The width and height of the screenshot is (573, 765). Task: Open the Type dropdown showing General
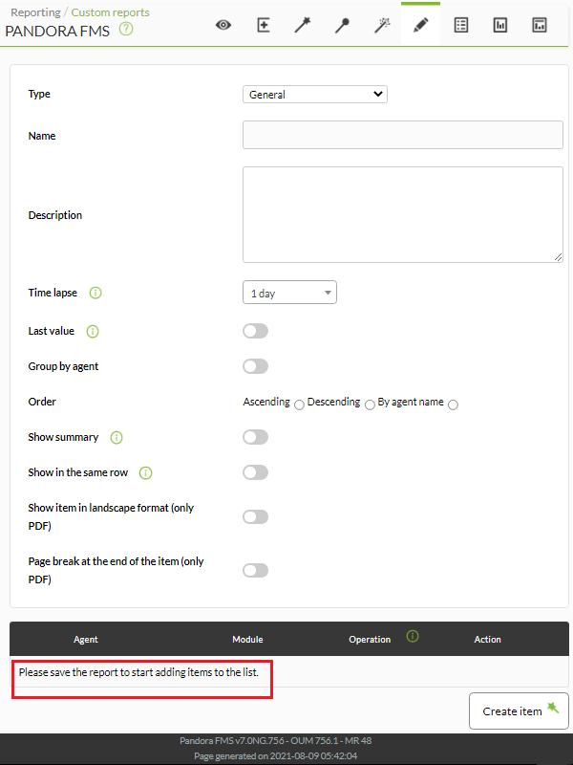coord(315,94)
